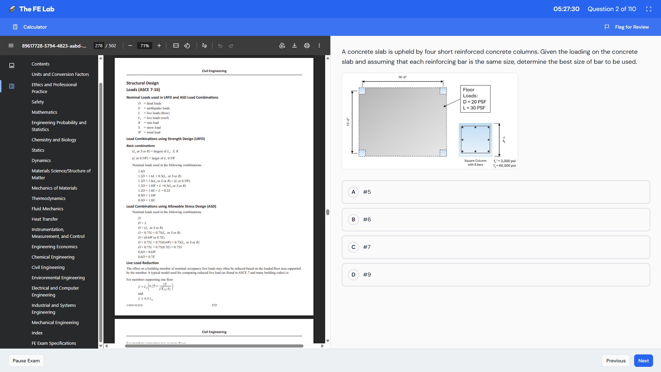
Task: Edit the PDF page number field
Action: click(x=99, y=46)
